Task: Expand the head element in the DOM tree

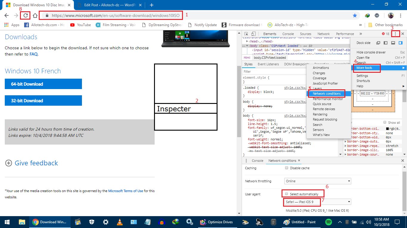Action: (247, 42)
